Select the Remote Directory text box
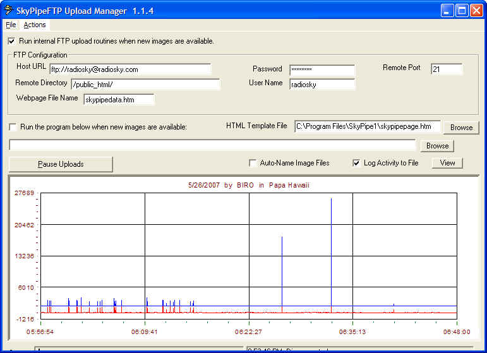The width and height of the screenshot is (487, 353). (145, 84)
